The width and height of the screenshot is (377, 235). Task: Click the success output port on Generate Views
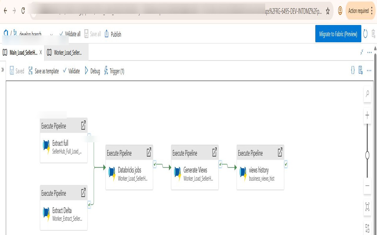(220, 165)
